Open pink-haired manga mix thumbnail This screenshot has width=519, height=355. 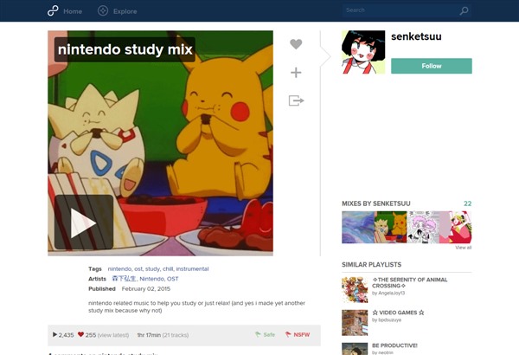coord(423,228)
